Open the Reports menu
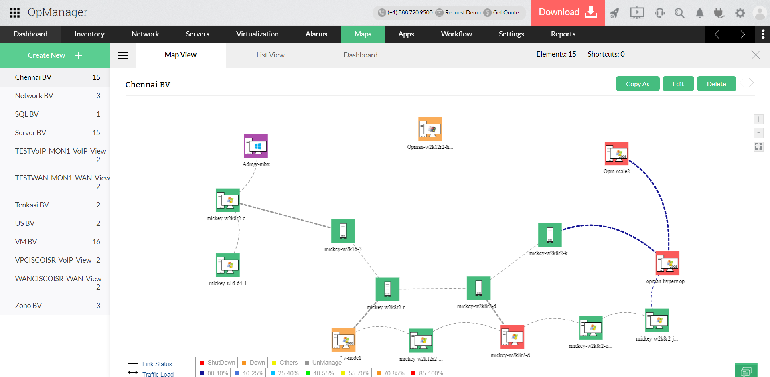Viewport: 770px width, 377px height. [x=563, y=34]
